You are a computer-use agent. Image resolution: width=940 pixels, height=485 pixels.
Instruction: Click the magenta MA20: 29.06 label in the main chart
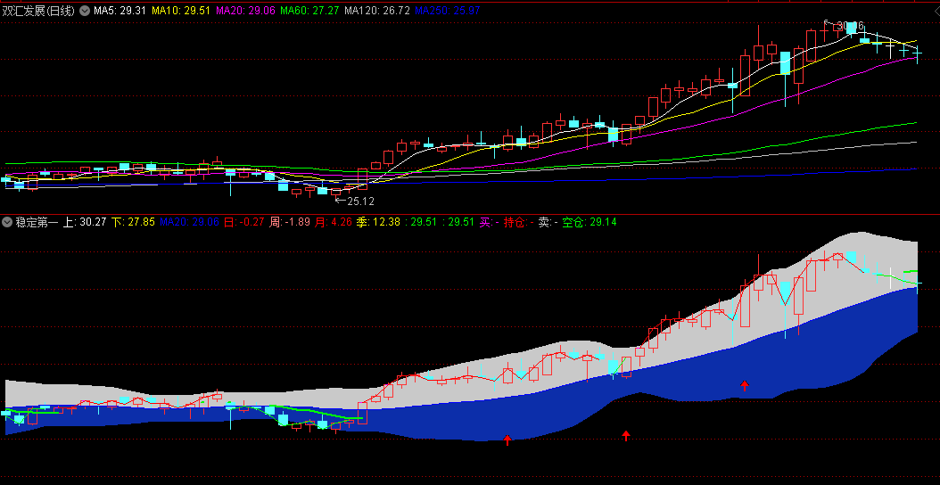(245, 11)
